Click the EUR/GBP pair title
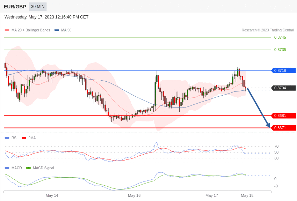The height and width of the screenshot is (201, 297). [x=15, y=7]
